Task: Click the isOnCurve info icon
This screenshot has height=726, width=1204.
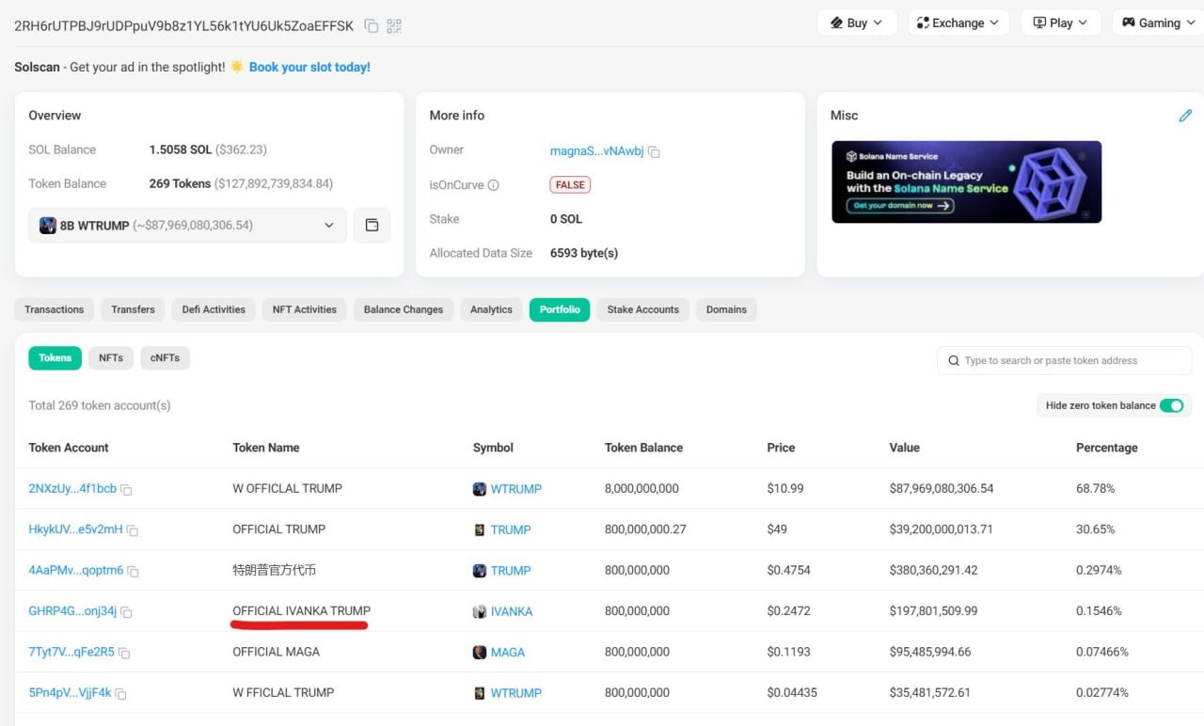Action: click(x=494, y=185)
